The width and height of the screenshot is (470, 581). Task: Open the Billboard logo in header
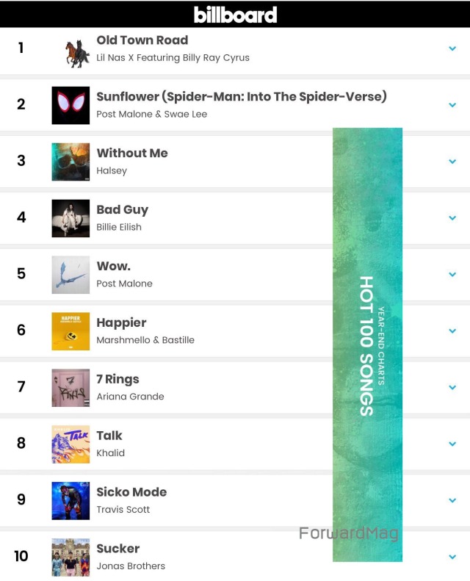point(235,15)
